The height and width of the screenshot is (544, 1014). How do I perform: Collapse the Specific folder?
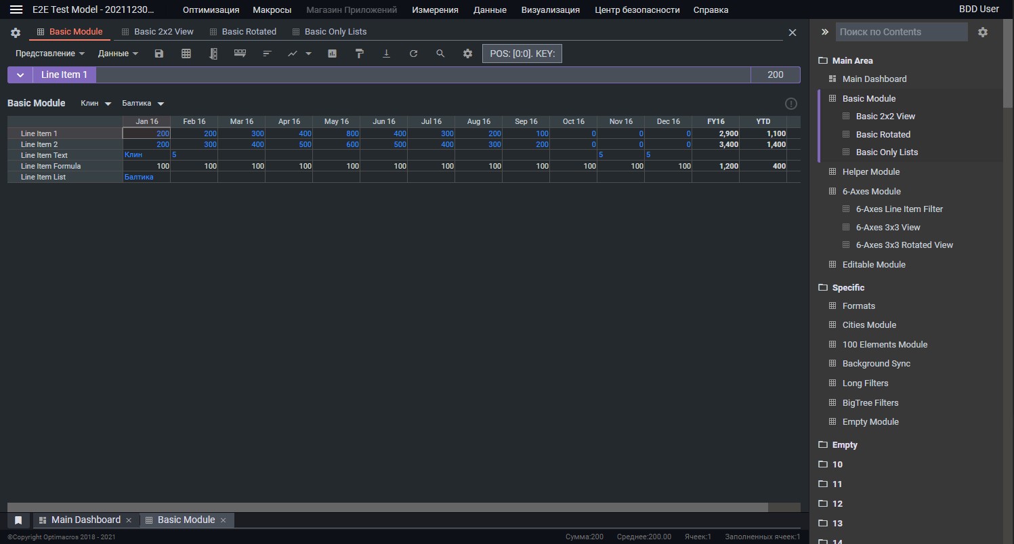coord(841,287)
